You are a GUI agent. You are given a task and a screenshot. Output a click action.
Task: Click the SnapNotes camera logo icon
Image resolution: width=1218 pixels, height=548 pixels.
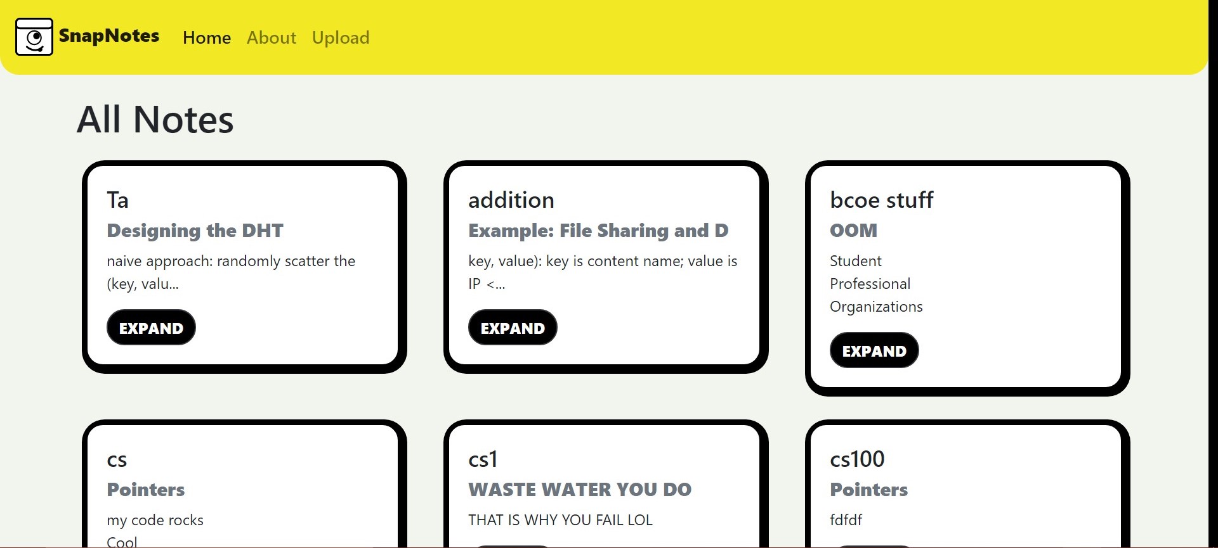coord(34,37)
